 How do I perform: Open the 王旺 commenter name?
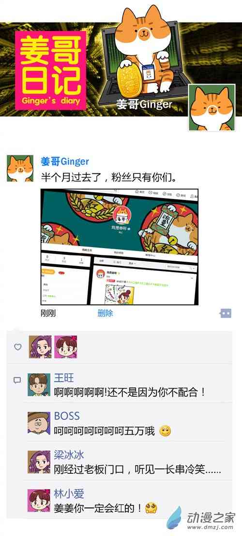click(64, 378)
